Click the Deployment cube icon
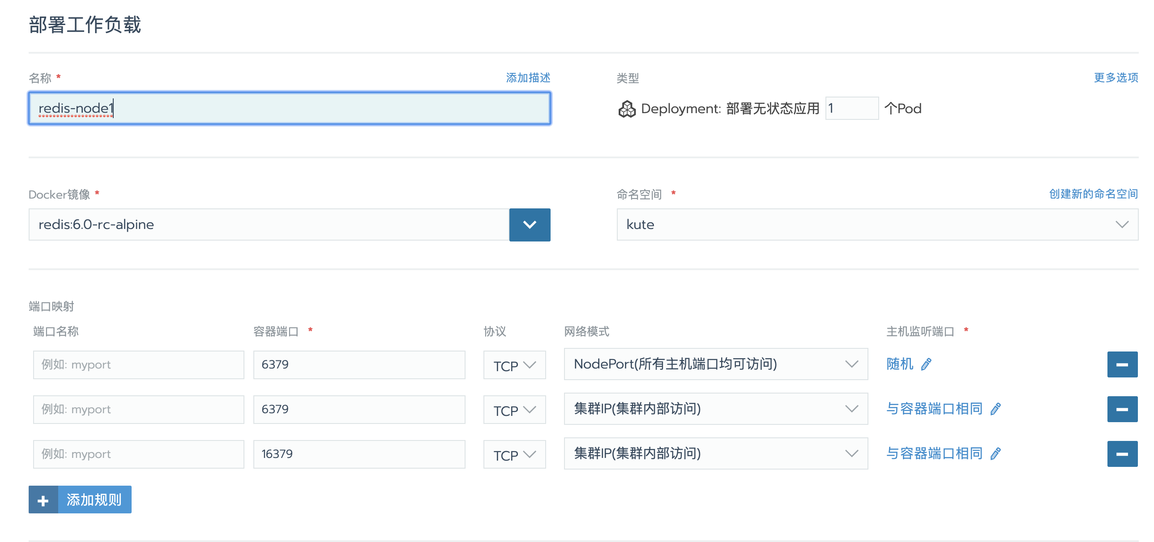The width and height of the screenshot is (1154, 542). click(627, 108)
